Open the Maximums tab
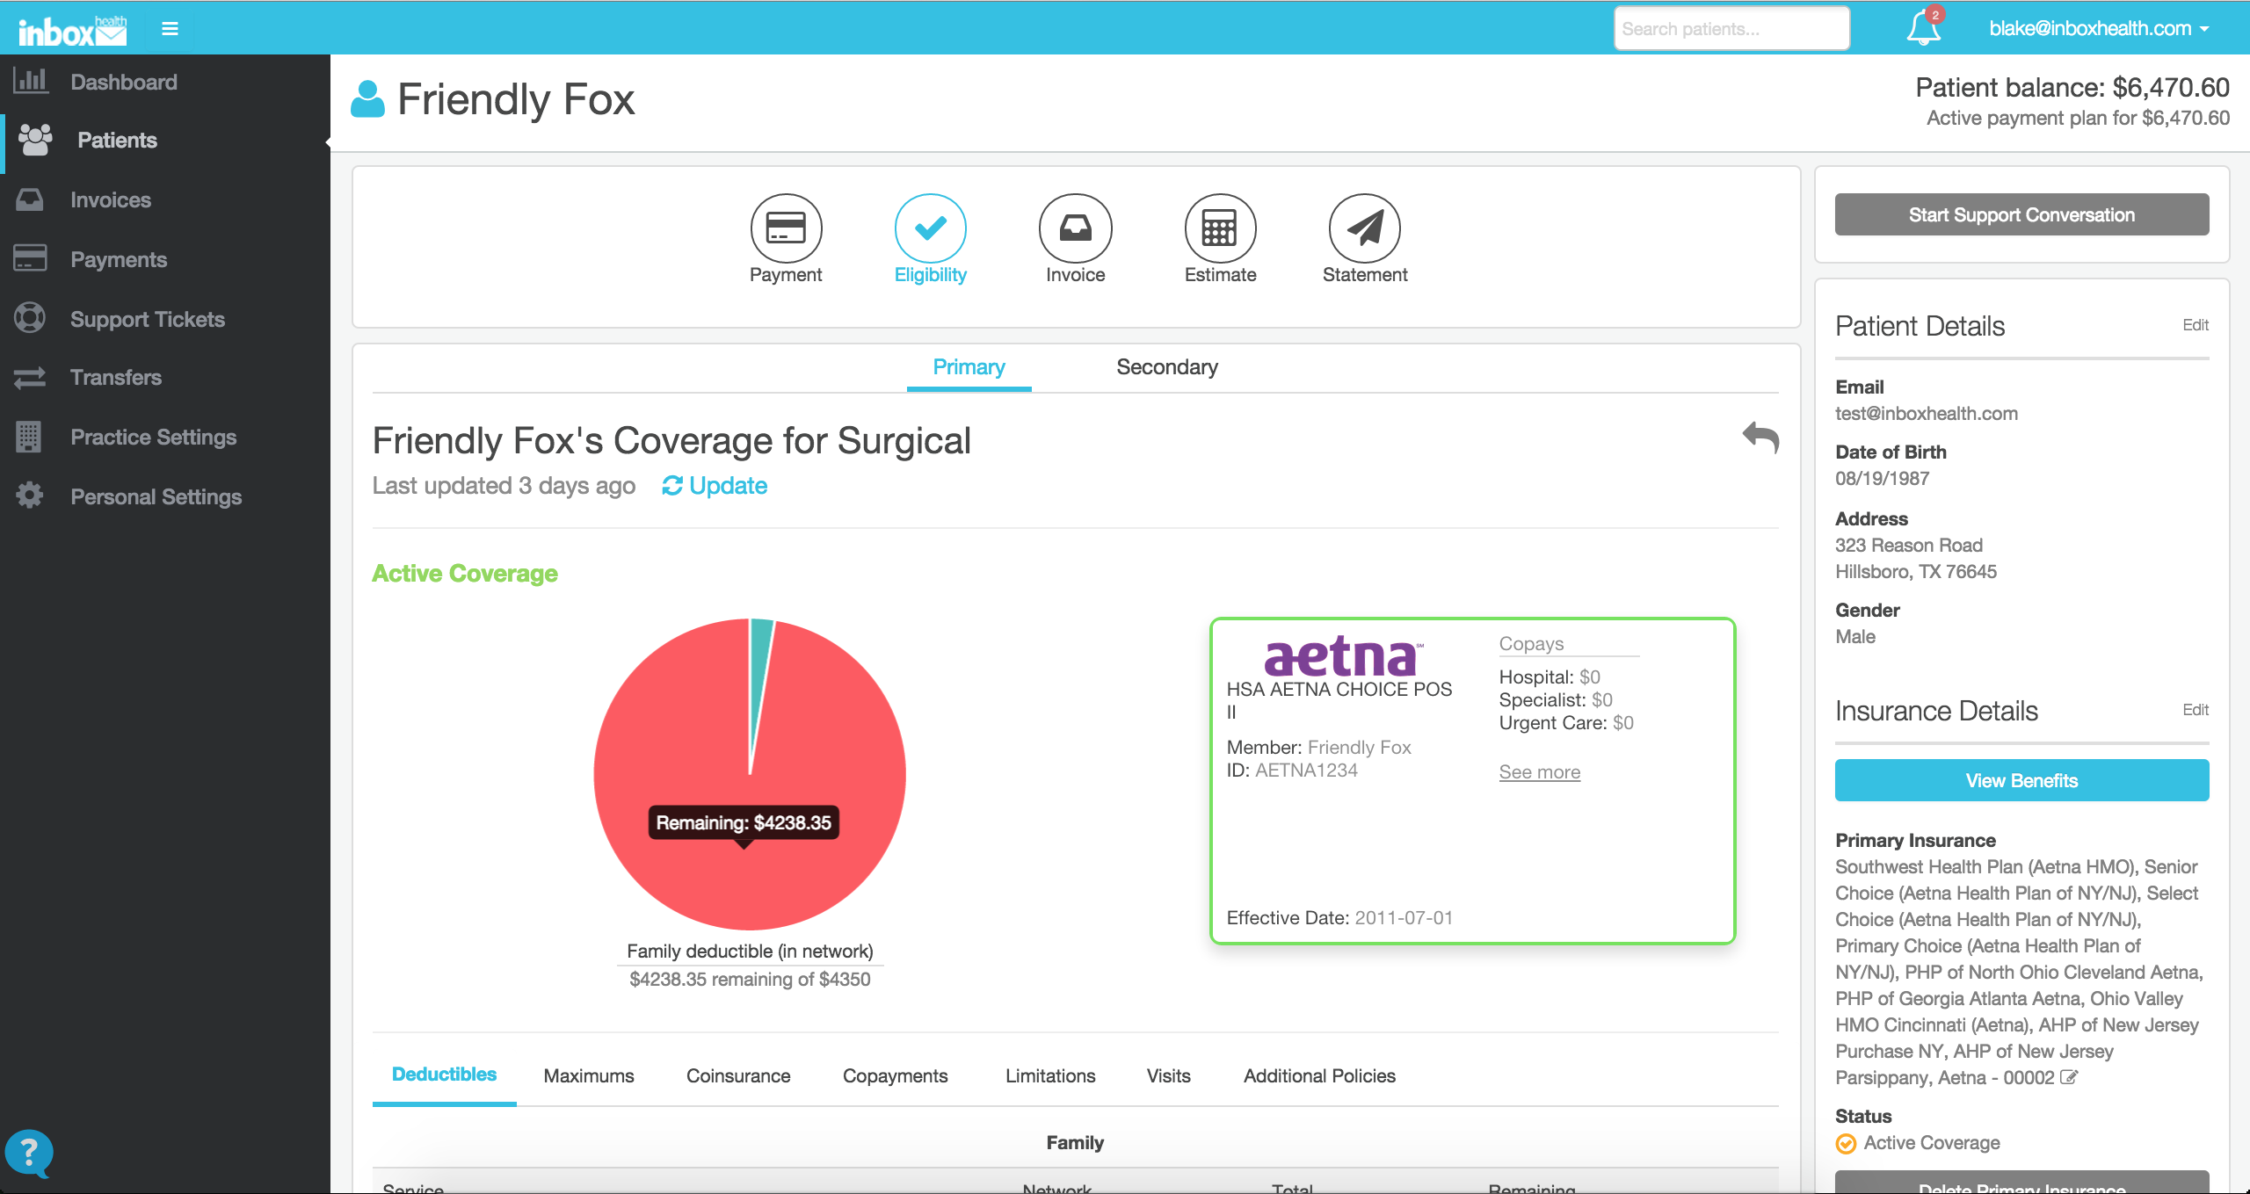Screen dimensions: 2250x1194 [x=588, y=1075]
